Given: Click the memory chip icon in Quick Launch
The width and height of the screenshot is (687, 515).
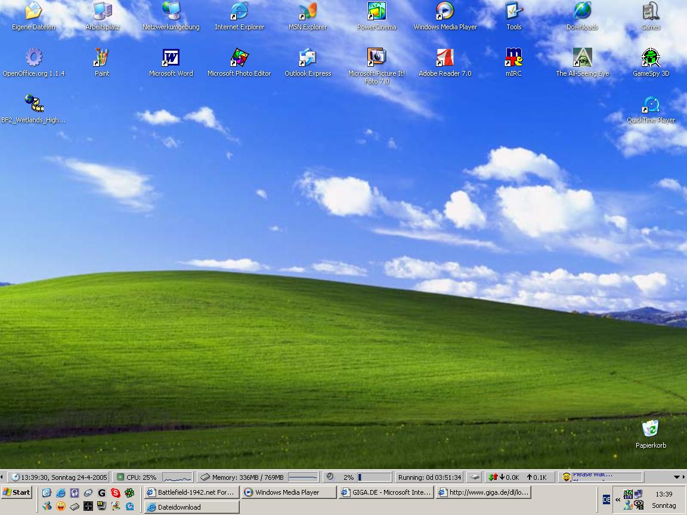Looking at the screenshot, I should coord(74,507).
